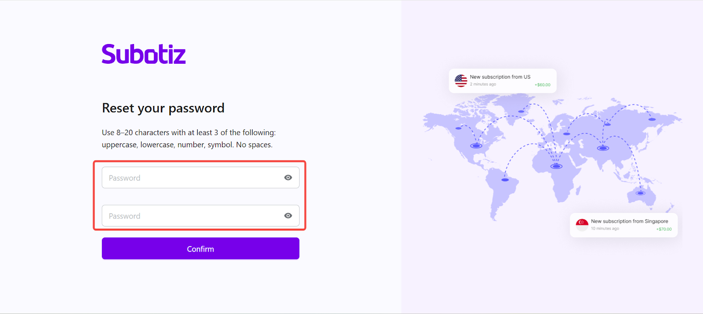
Task: Select the map marker on Australia
Action: 641,193
